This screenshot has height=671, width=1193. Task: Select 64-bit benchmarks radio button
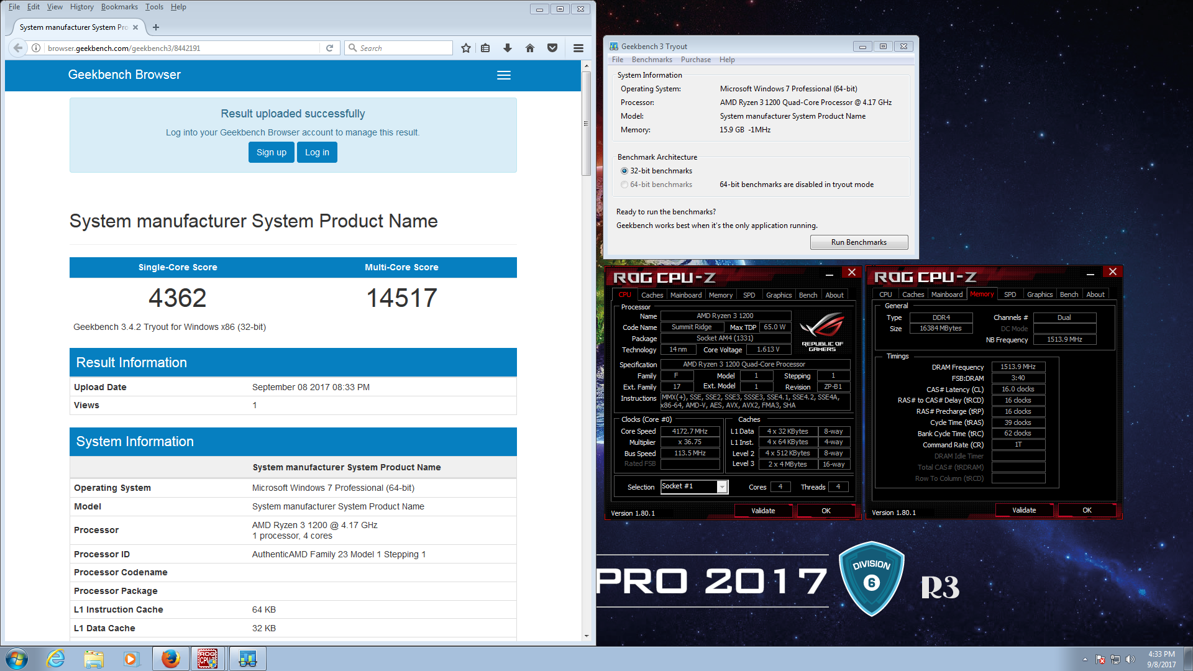pyautogui.click(x=624, y=185)
